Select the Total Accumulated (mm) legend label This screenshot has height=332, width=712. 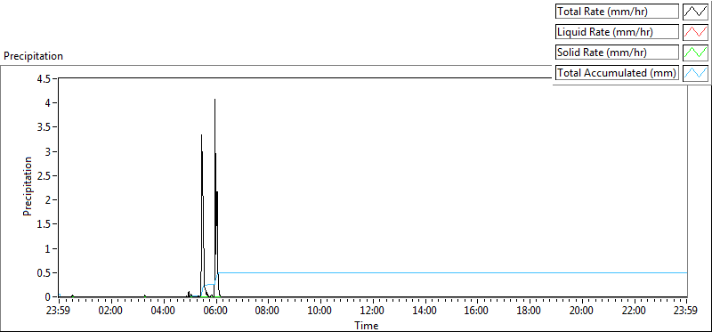pos(617,72)
